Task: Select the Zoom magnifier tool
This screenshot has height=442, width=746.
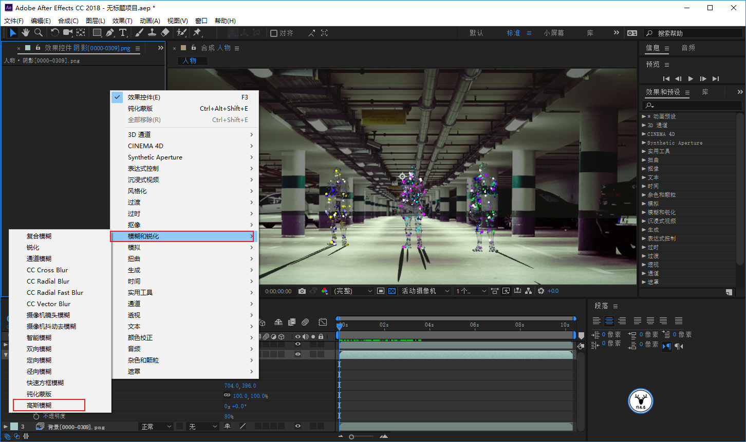Action: (x=39, y=33)
